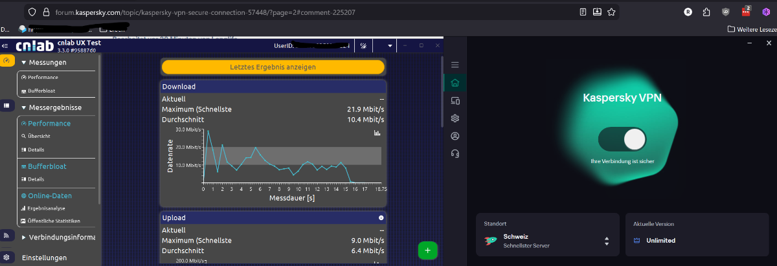The image size is (777, 266).
Task: Open Ergebnisanalyse entry
Action: [x=42, y=208]
